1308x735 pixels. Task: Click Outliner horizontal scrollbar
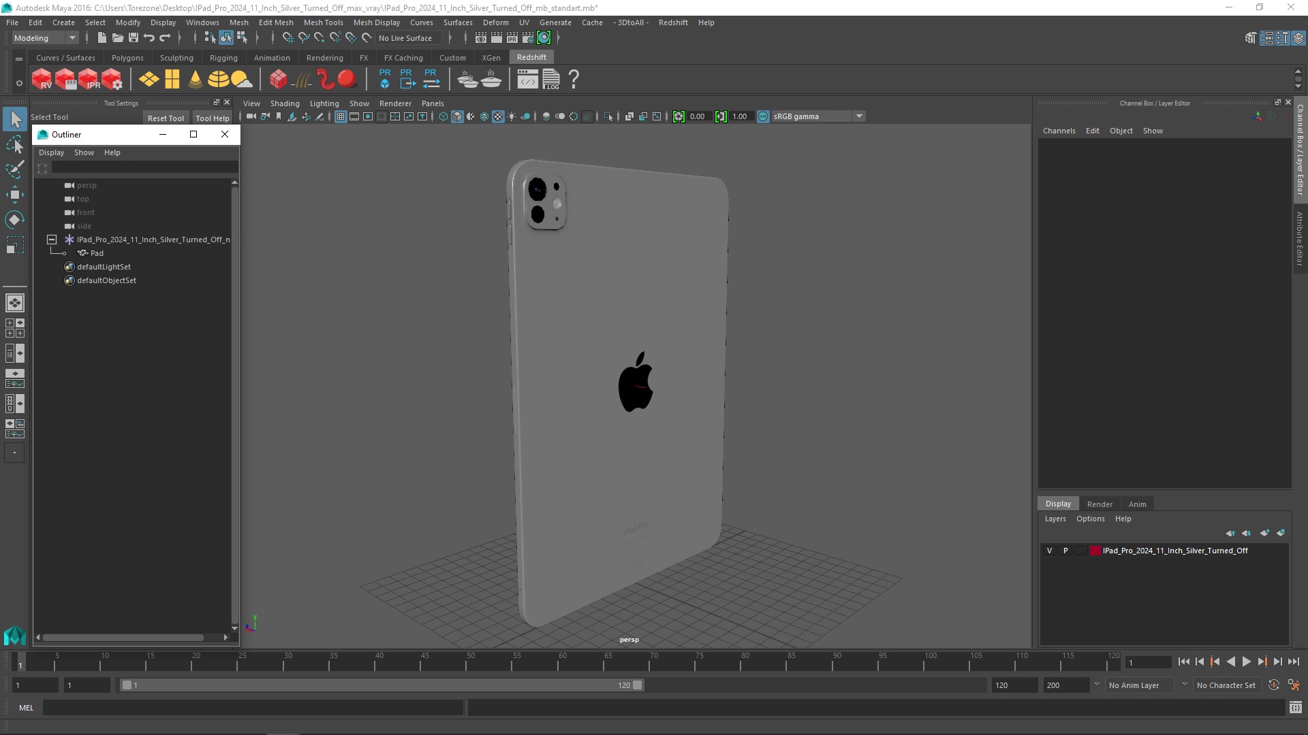[x=123, y=638]
